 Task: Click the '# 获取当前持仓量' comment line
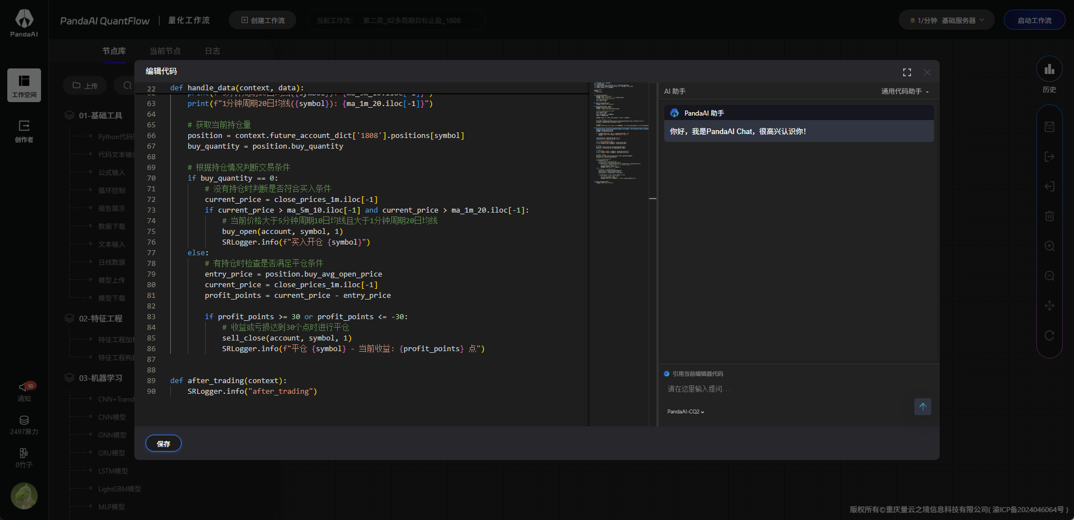click(219, 125)
